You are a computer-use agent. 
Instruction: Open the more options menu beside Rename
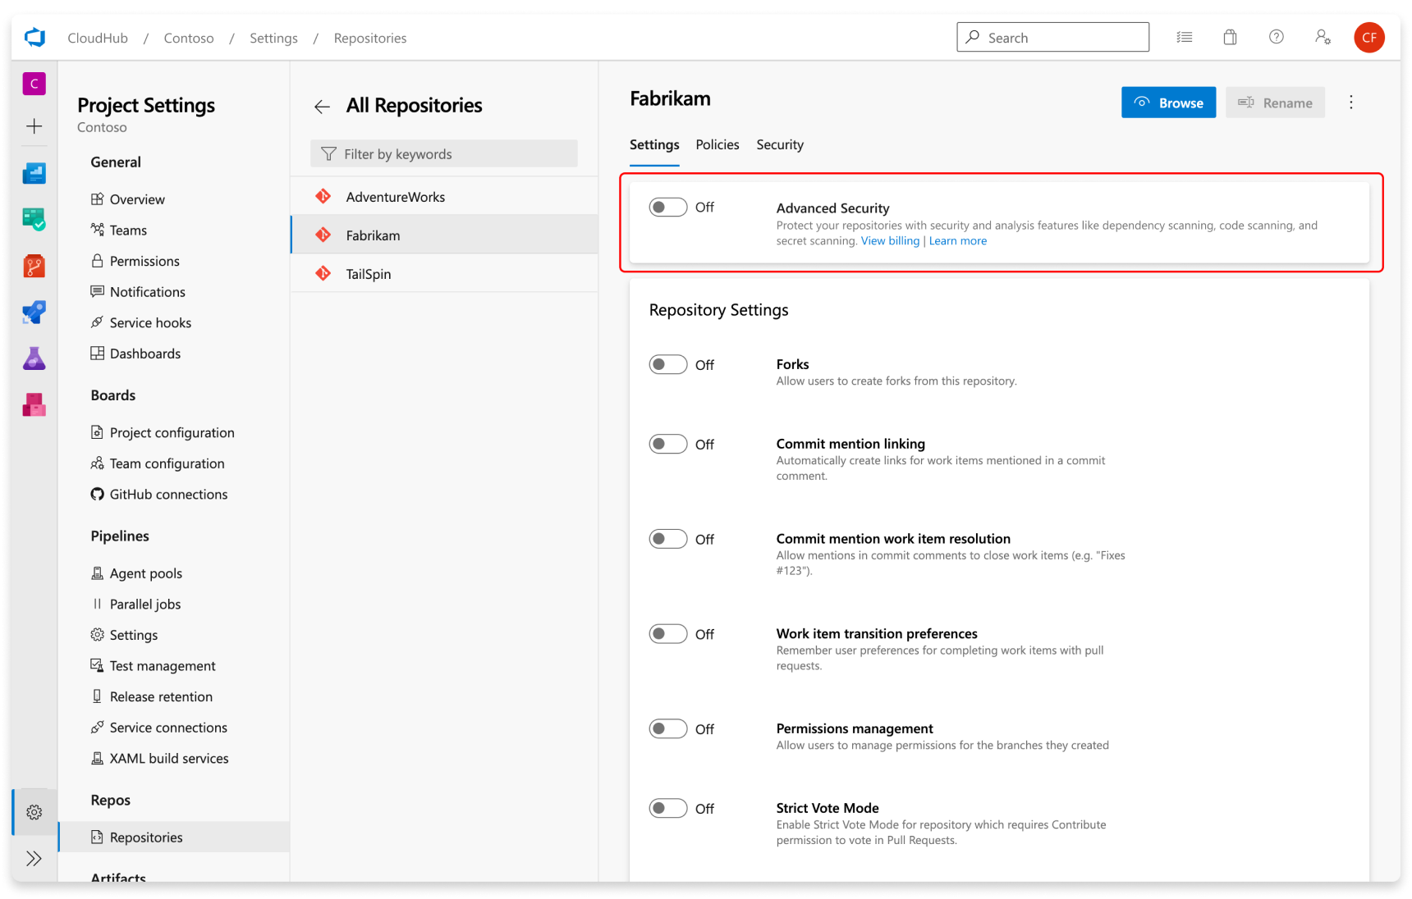tap(1351, 102)
